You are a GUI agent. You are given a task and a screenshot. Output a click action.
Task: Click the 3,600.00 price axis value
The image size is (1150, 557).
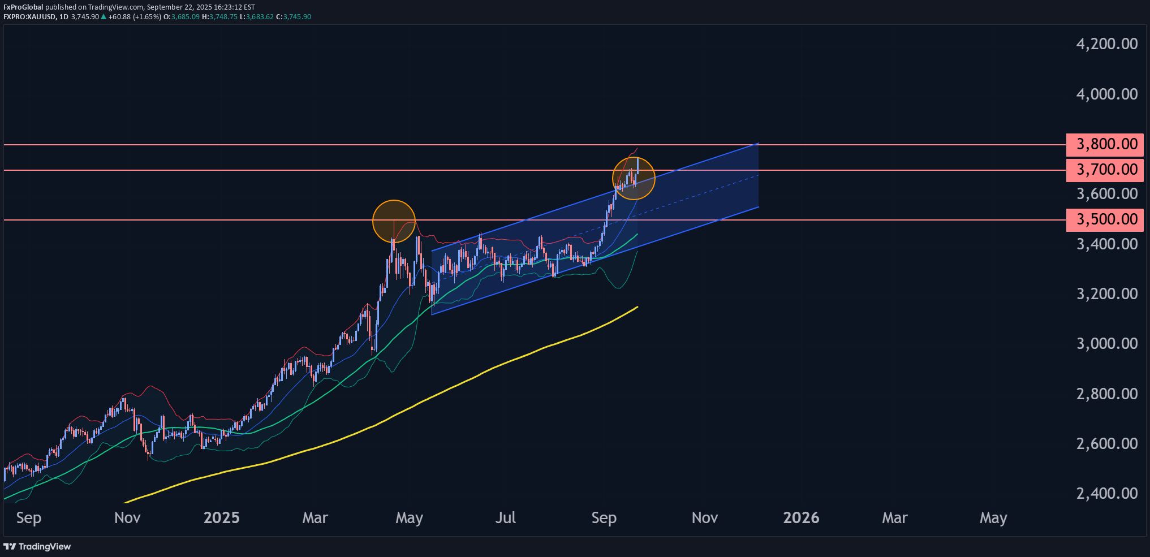[x=1107, y=194]
